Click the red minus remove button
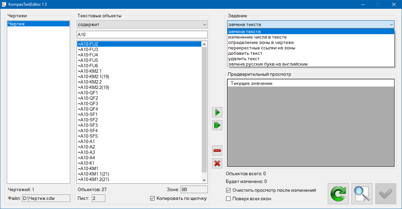The width and height of the screenshot is (402, 209). (217, 150)
